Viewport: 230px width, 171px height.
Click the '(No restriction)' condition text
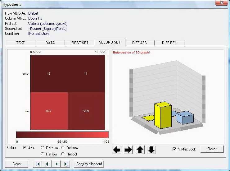[x=39, y=34]
